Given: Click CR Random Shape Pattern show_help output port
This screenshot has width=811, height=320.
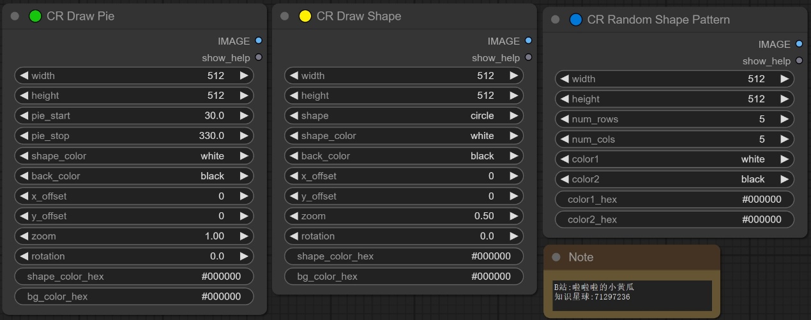Looking at the screenshot, I should click(x=798, y=61).
